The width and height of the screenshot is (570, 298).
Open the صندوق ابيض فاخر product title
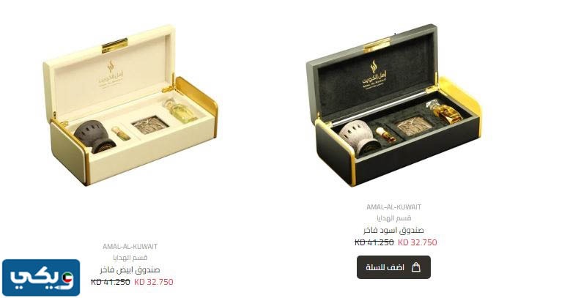point(130,269)
